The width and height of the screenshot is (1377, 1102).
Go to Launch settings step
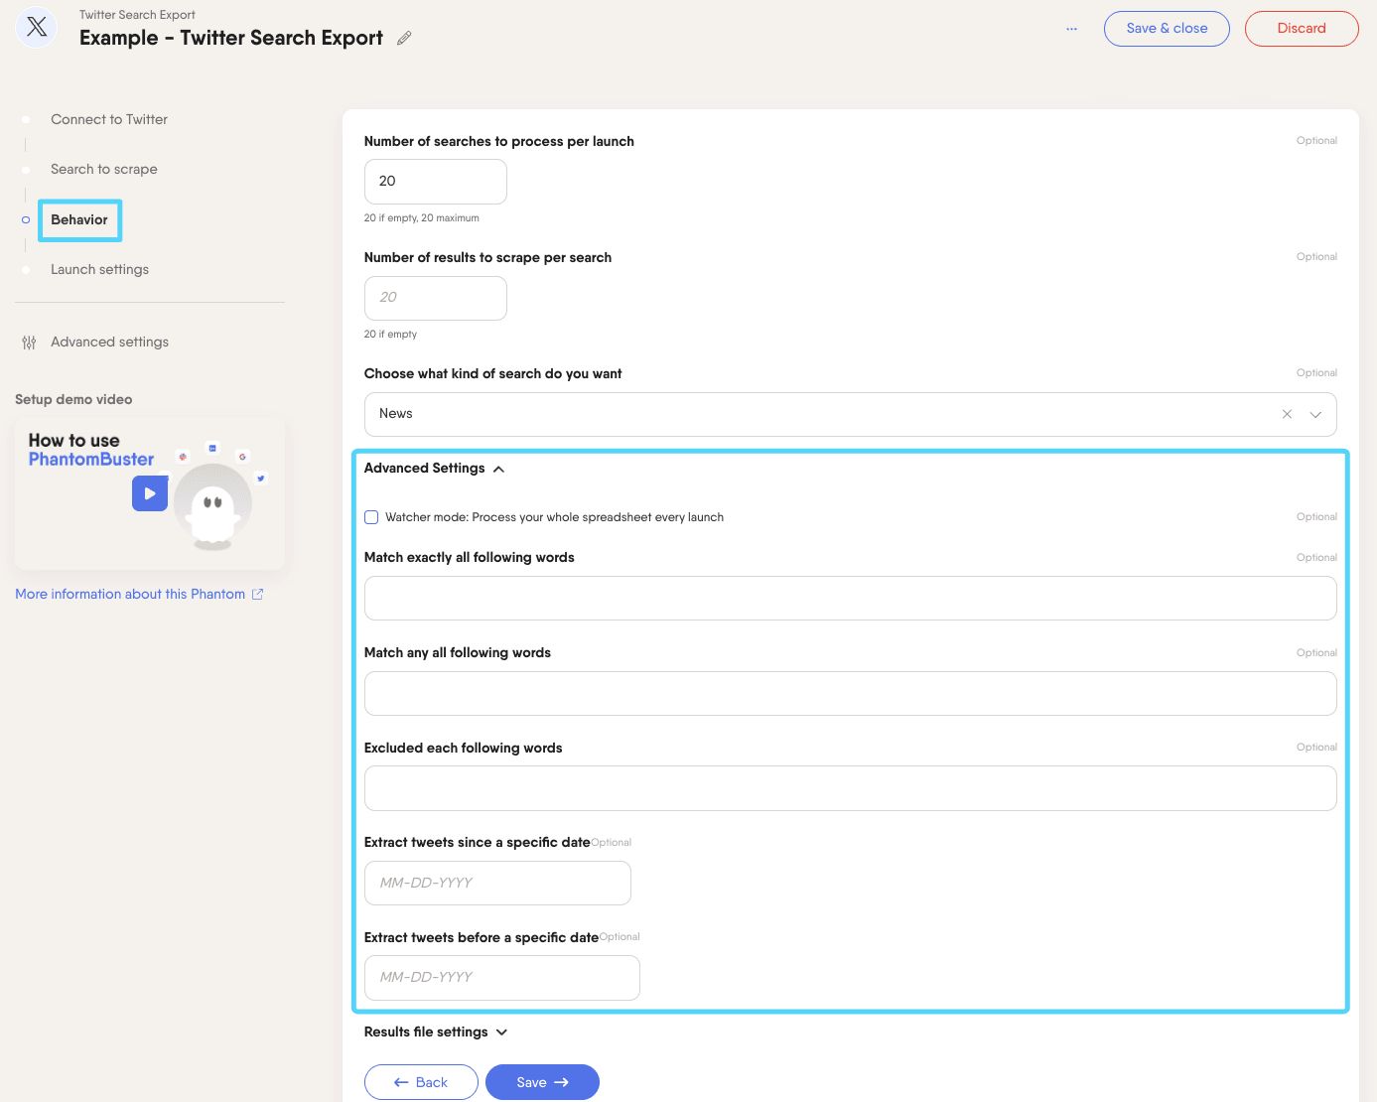pos(99,269)
